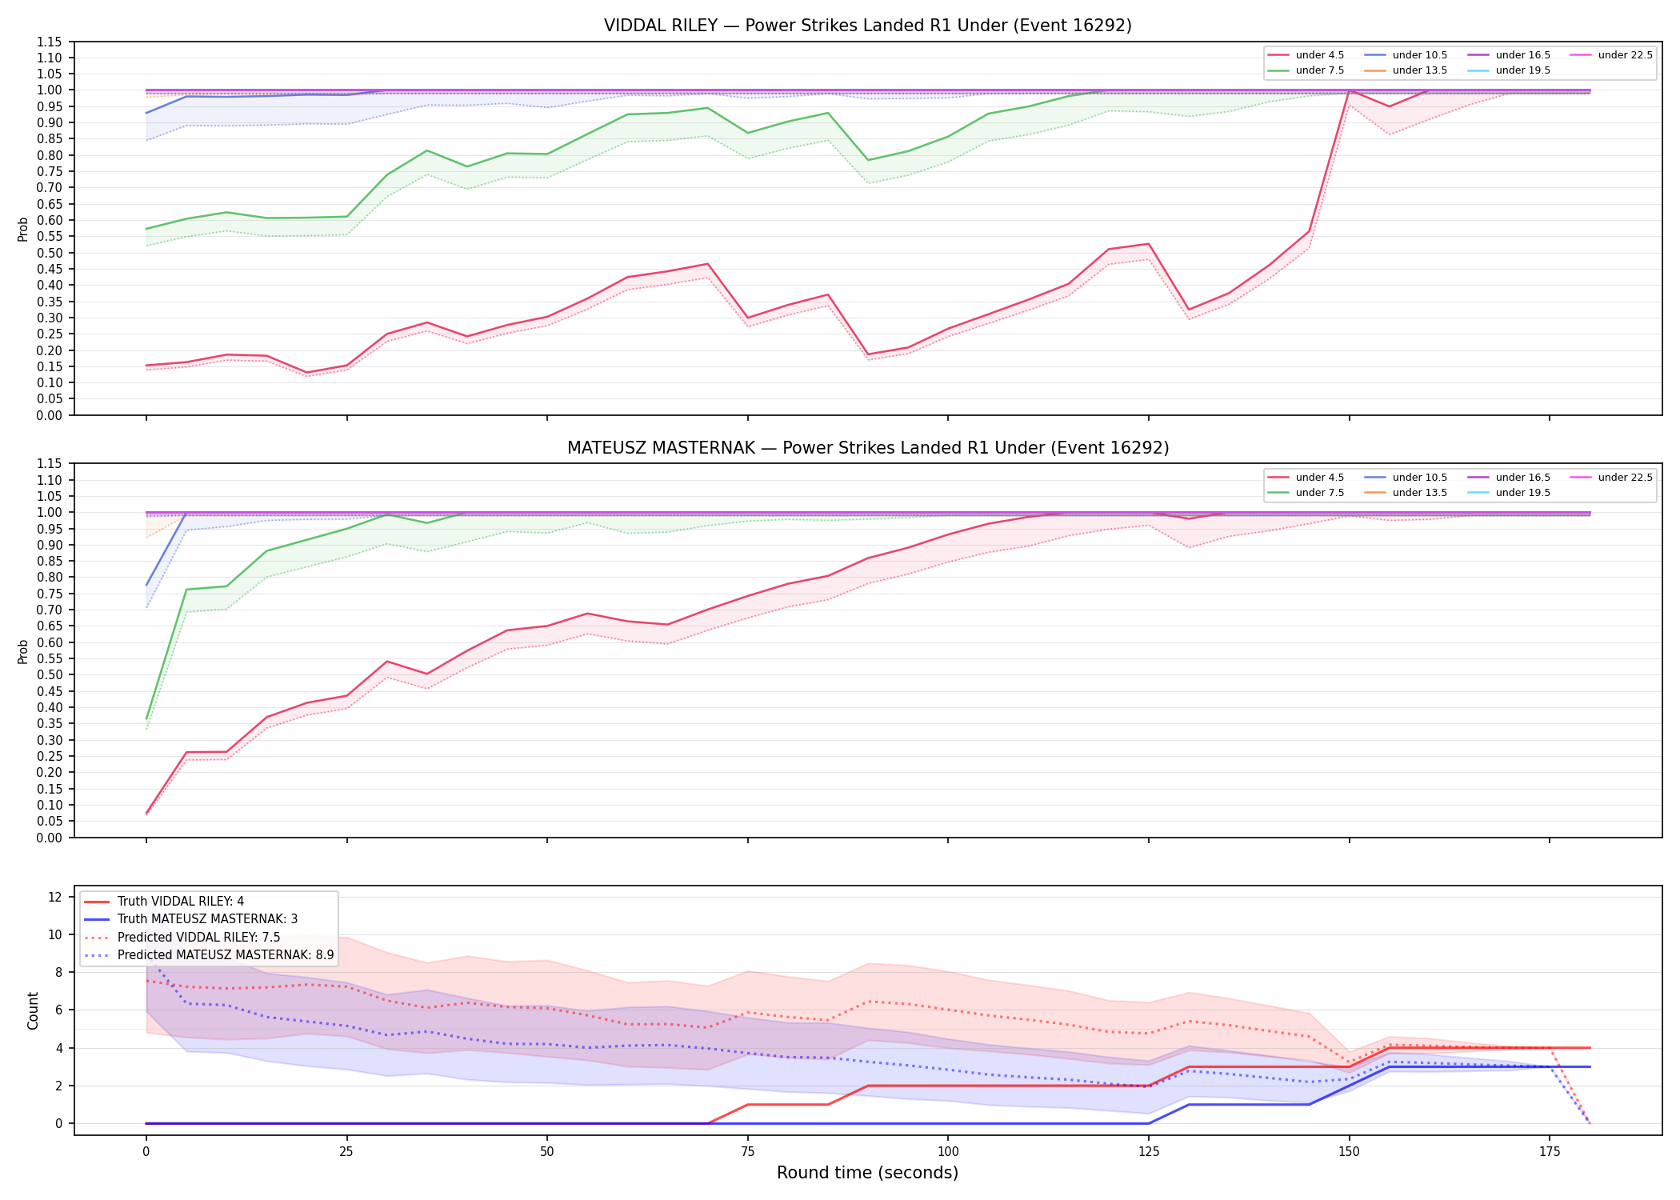The height and width of the screenshot is (1200, 1680).
Task: Click the 25 tick label on the time axis
Action: [x=346, y=1152]
